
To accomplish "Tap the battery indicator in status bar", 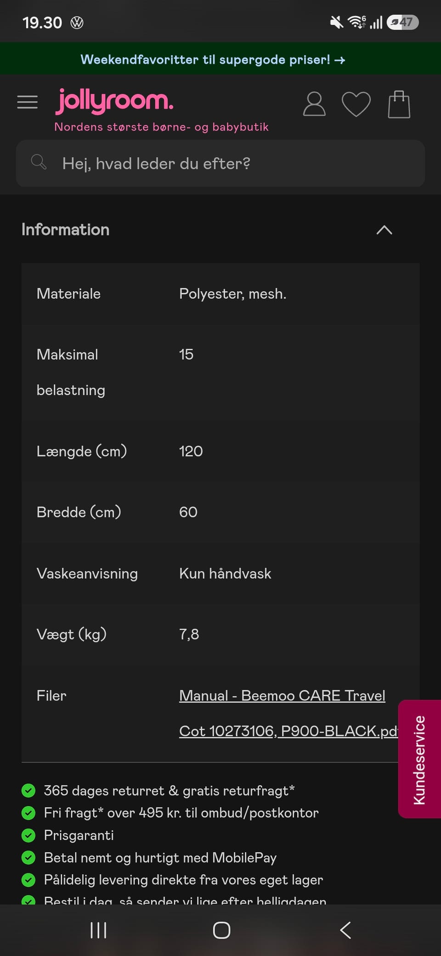I will tap(403, 22).
